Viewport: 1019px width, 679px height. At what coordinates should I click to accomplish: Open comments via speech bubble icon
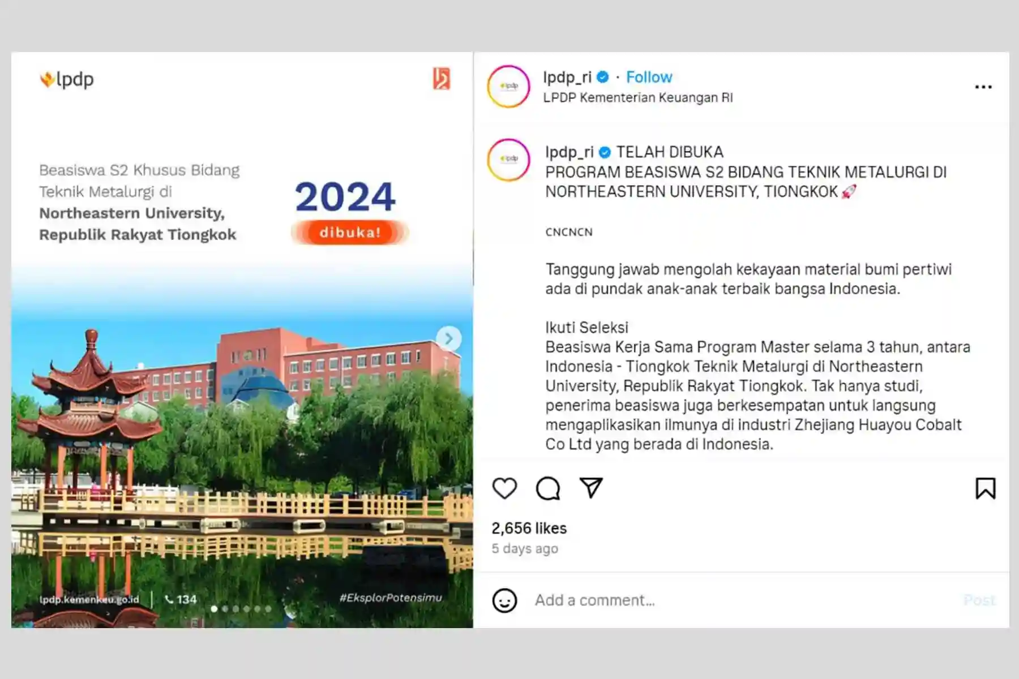(548, 488)
